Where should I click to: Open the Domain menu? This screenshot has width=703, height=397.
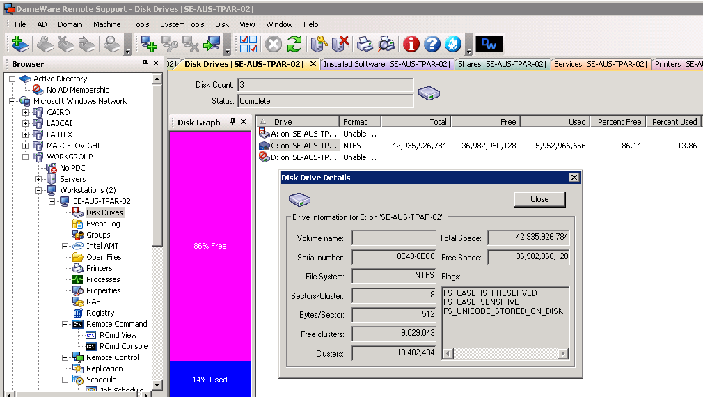[x=70, y=24]
